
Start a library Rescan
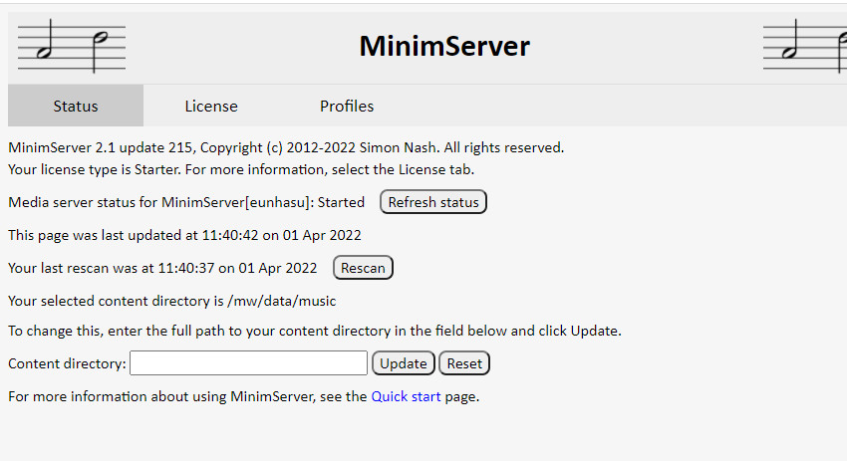(363, 268)
